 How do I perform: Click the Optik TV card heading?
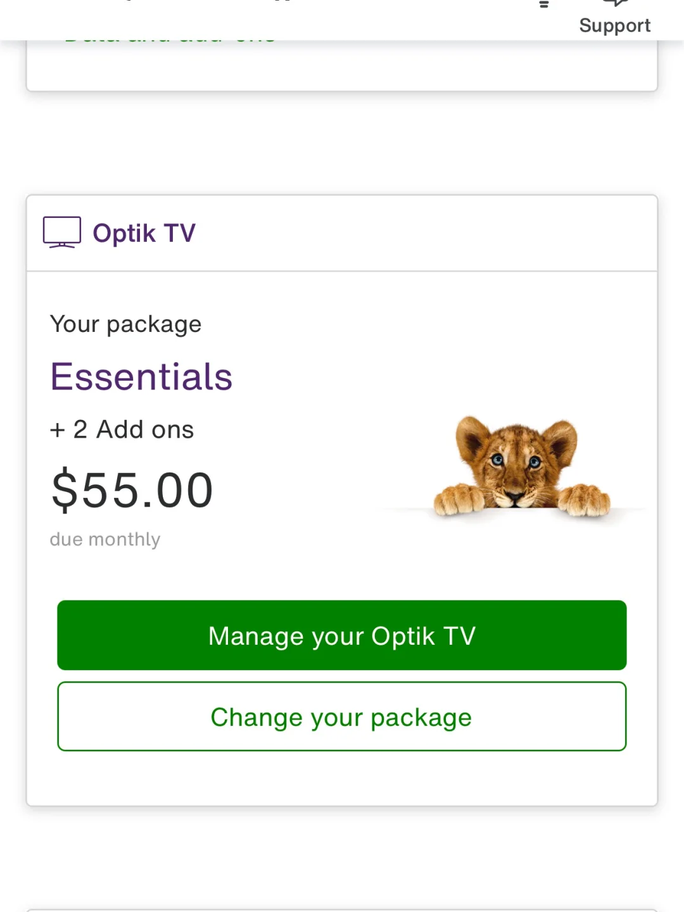point(144,233)
